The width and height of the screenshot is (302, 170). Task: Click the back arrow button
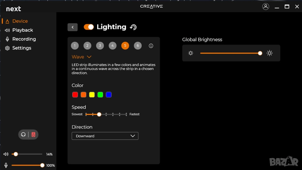pos(73,27)
